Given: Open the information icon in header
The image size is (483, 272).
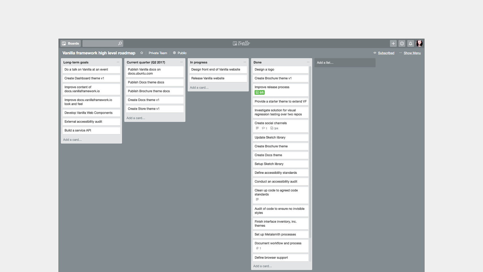Looking at the screenshot, I should tap(402, 44).
